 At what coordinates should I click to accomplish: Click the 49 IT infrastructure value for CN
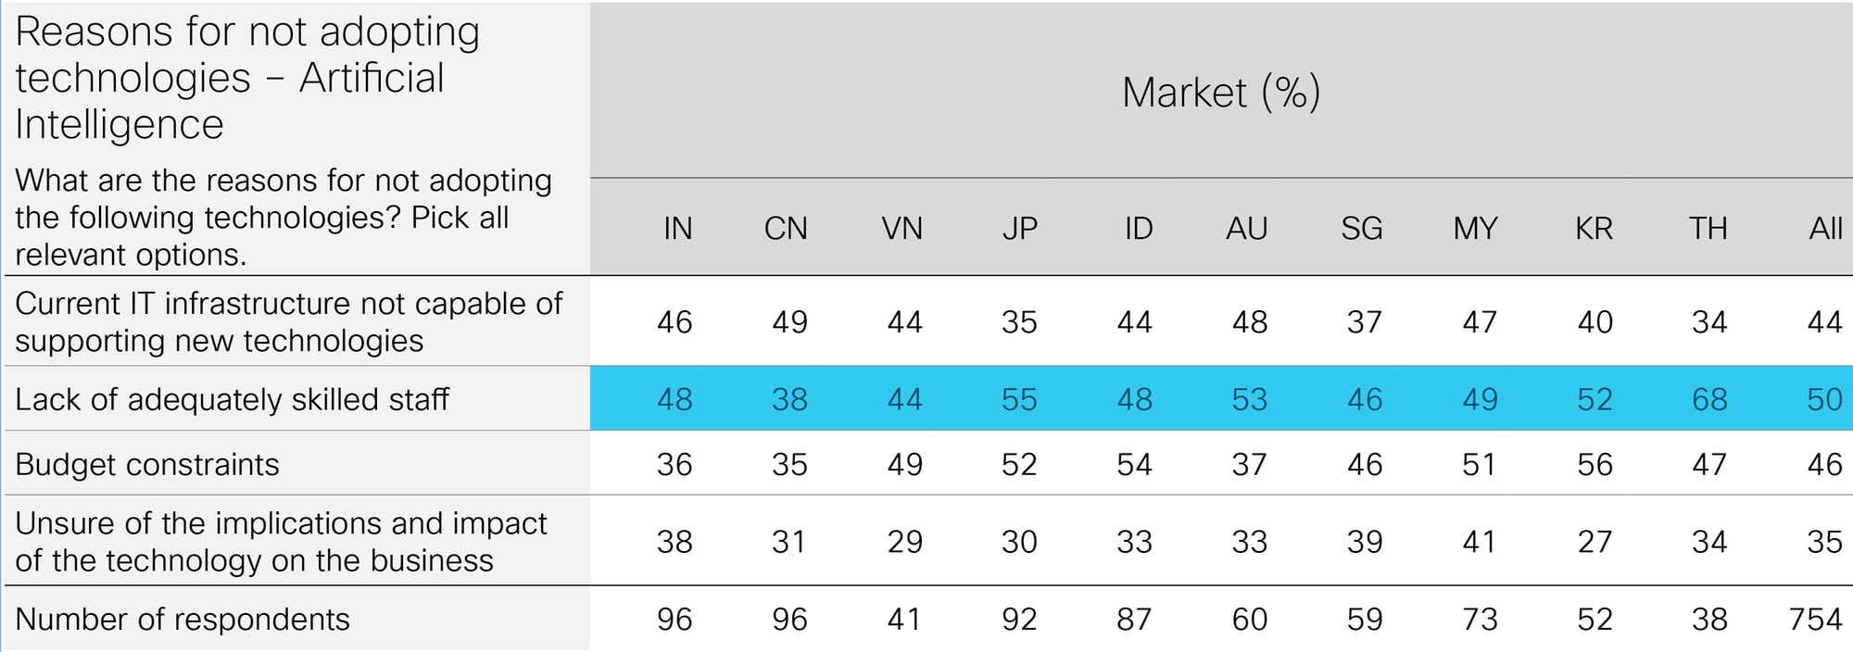click(x=789, y=322)
